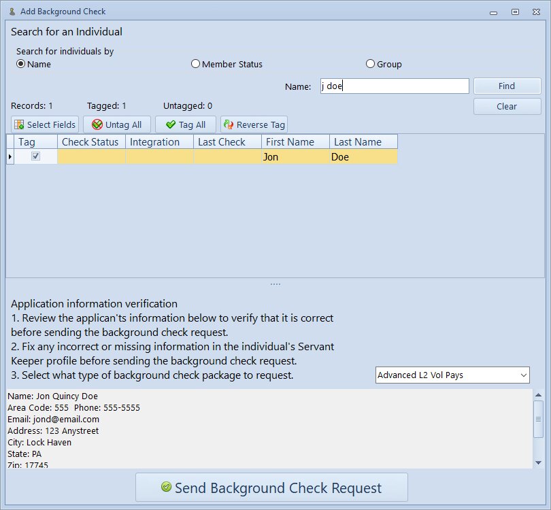Select the Member Status radio button
551x510 pixels.
coord(196,64)
